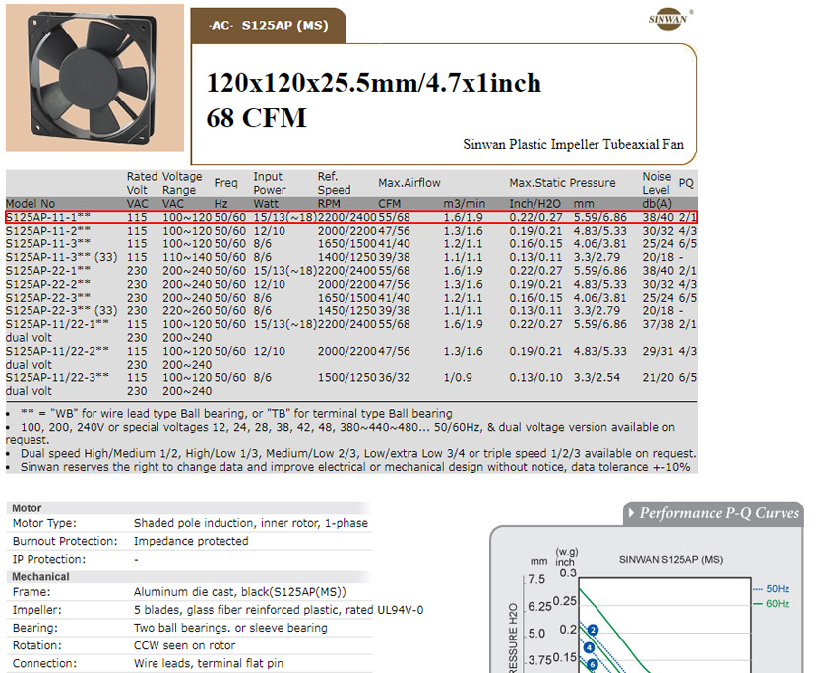Select model S125AP-22-1** in table
Viewport: 817px width, 673px height.
(x=48, y=271)
